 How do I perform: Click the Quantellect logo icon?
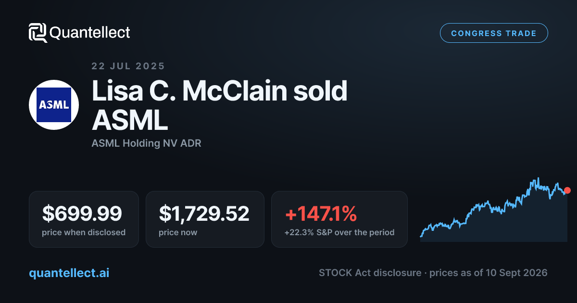click(x=38, y=33)
